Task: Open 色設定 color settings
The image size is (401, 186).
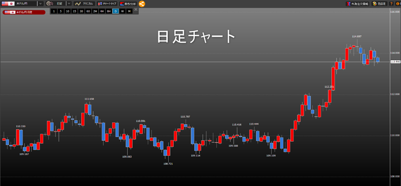Action: point(379,4)
